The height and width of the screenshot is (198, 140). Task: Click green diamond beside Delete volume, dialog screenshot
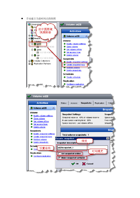pos(32,127)
